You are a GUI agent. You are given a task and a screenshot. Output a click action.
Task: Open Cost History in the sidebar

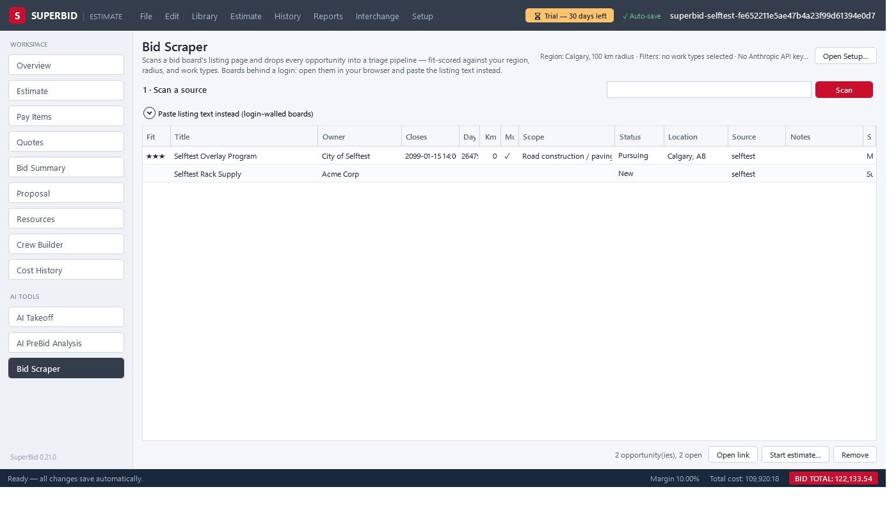pos(66,269)
